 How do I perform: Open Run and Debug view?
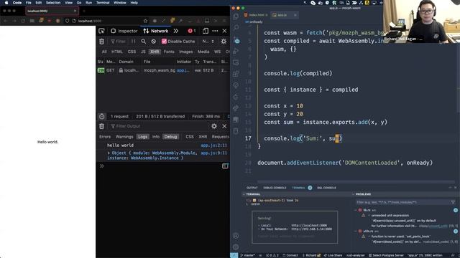(x=236, y=51)
